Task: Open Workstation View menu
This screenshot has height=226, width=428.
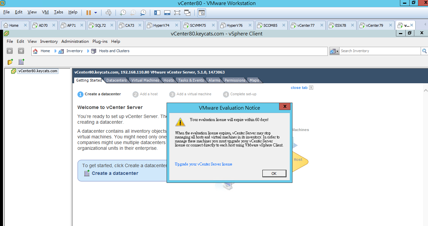Action: [32, 12]
